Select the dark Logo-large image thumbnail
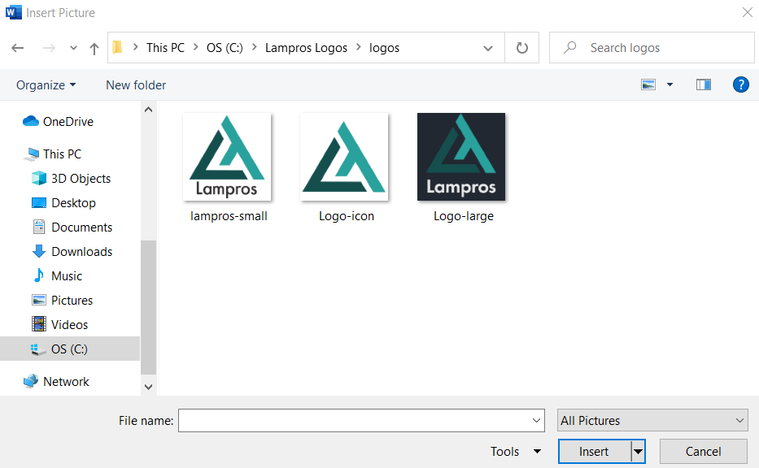The width and height of the screenshot is (759, 468). click(461, 157)
